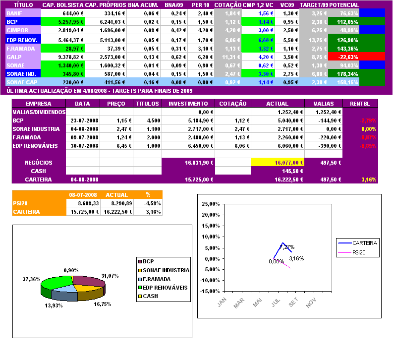Click the F.RAMADA title in top table
The width and height of the screenshot is (393, 362).
pos(23,49)
